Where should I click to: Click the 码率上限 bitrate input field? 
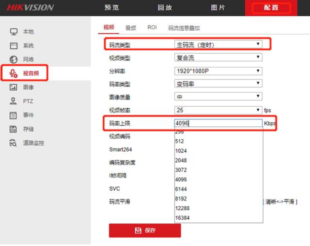coord(218,123)
